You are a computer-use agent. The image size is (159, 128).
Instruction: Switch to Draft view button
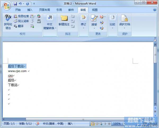109,124
